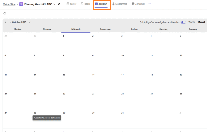Click the pin icon beside plan name
207x132 pixels.
[x=59, y=4]
